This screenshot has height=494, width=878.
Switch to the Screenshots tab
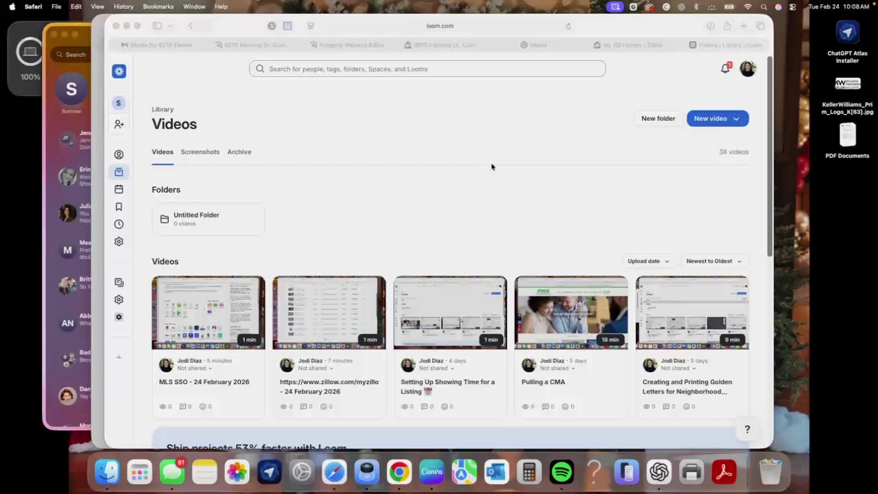pyautogui.click(x=200, y=152)
